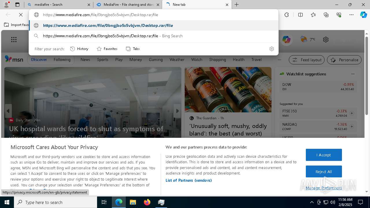370x208 pixels.
Task: Open address bar search settings gear
Action: (x=271, y=49)
